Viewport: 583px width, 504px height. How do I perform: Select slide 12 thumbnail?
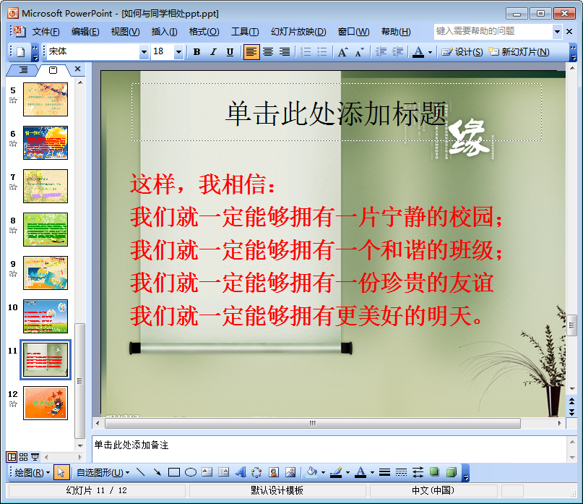46,403
